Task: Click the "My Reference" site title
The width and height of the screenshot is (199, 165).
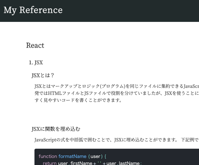Action: pyautogui.click(x=33, y=10)
